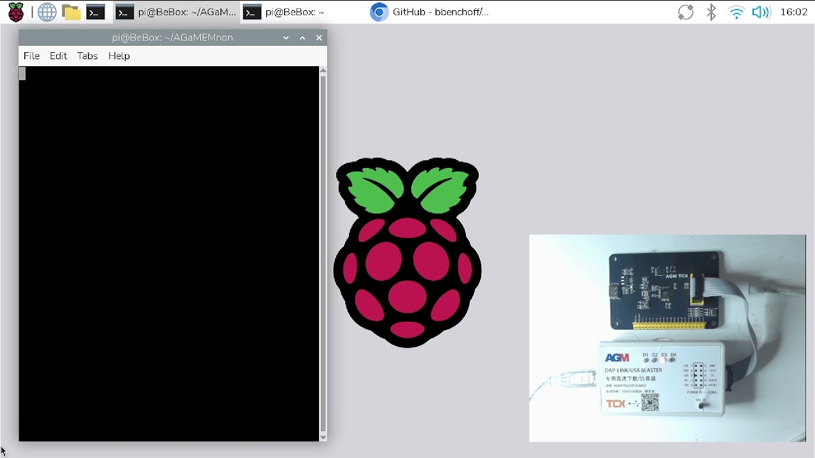This screenshot has height=458, width=815.
Task: Click inside the terminal at the cursor
Action: [x=22, y=74]
